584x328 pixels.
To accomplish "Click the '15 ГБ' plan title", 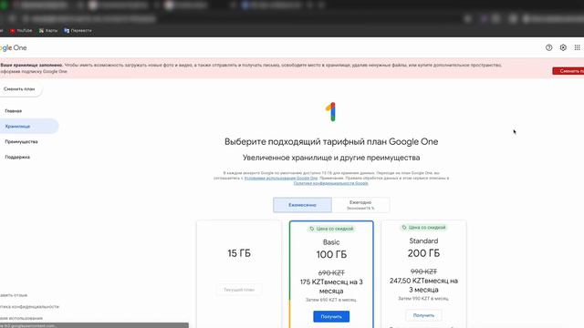I will [x=239, y=253].
